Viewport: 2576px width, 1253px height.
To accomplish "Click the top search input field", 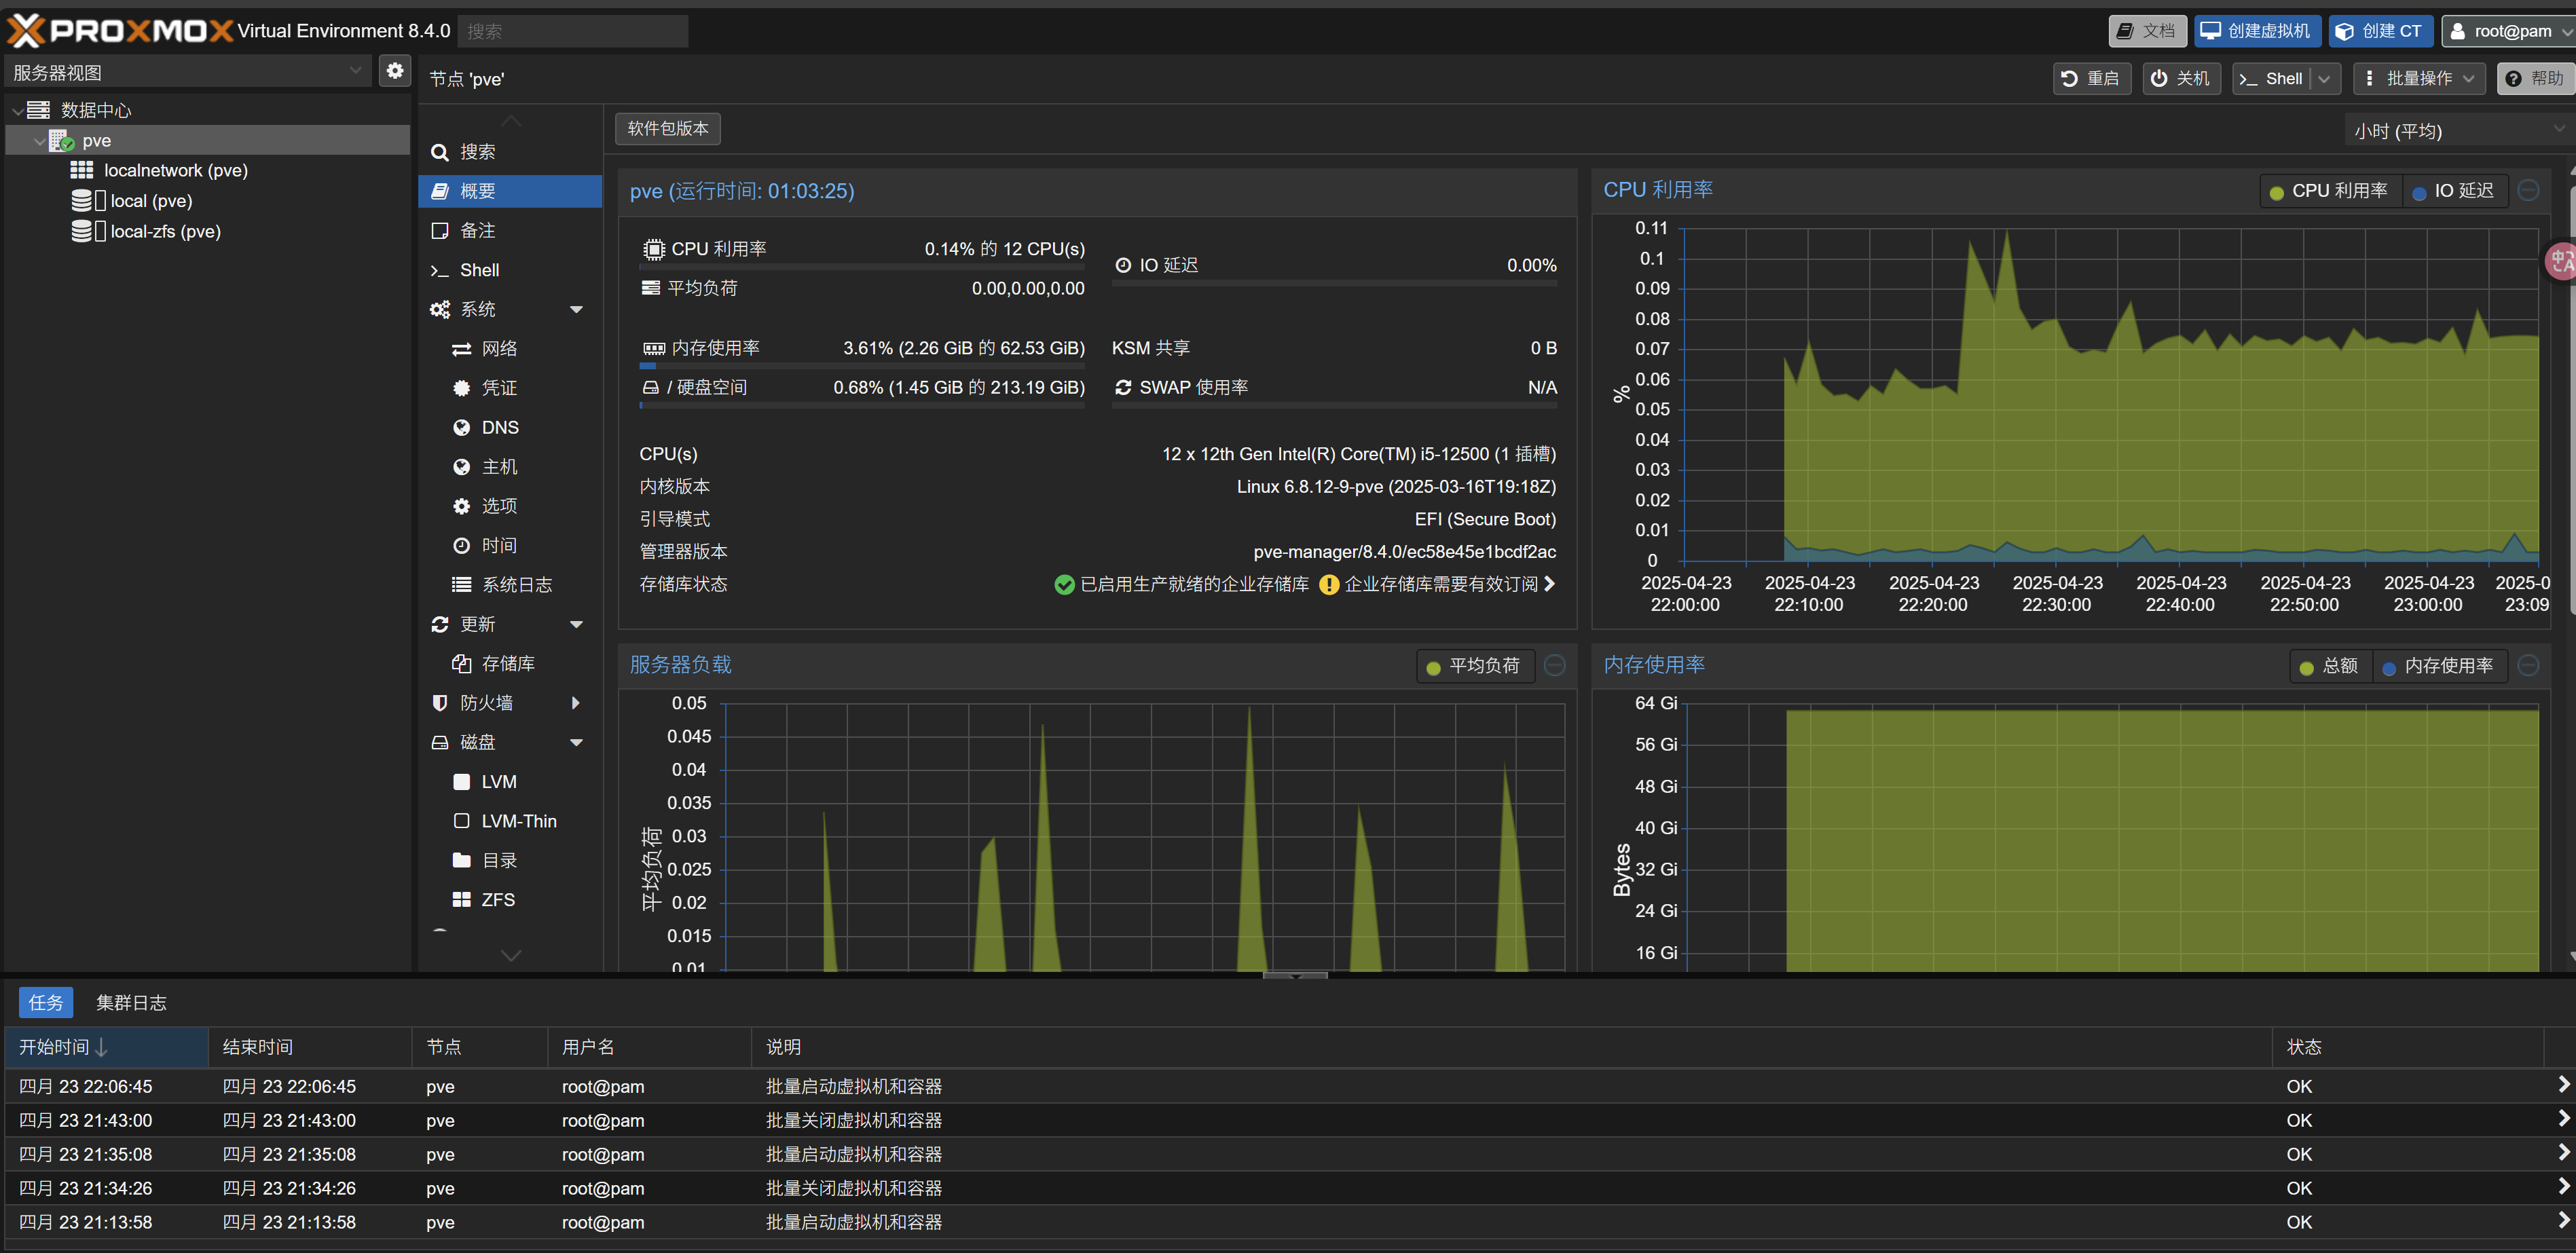I will (573, 31).
